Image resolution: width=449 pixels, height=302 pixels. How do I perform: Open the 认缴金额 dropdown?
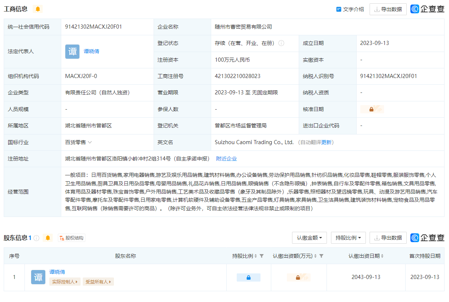[309, 238]
